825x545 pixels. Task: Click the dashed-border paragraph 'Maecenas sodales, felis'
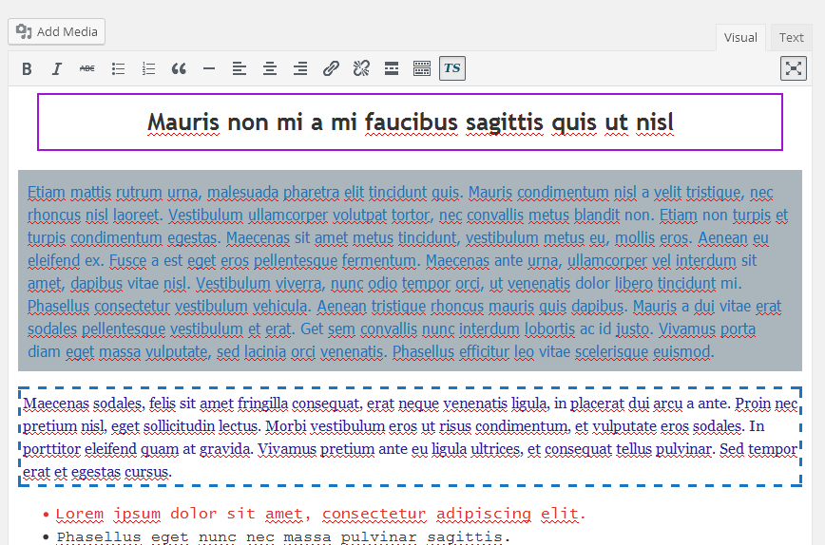410,437
